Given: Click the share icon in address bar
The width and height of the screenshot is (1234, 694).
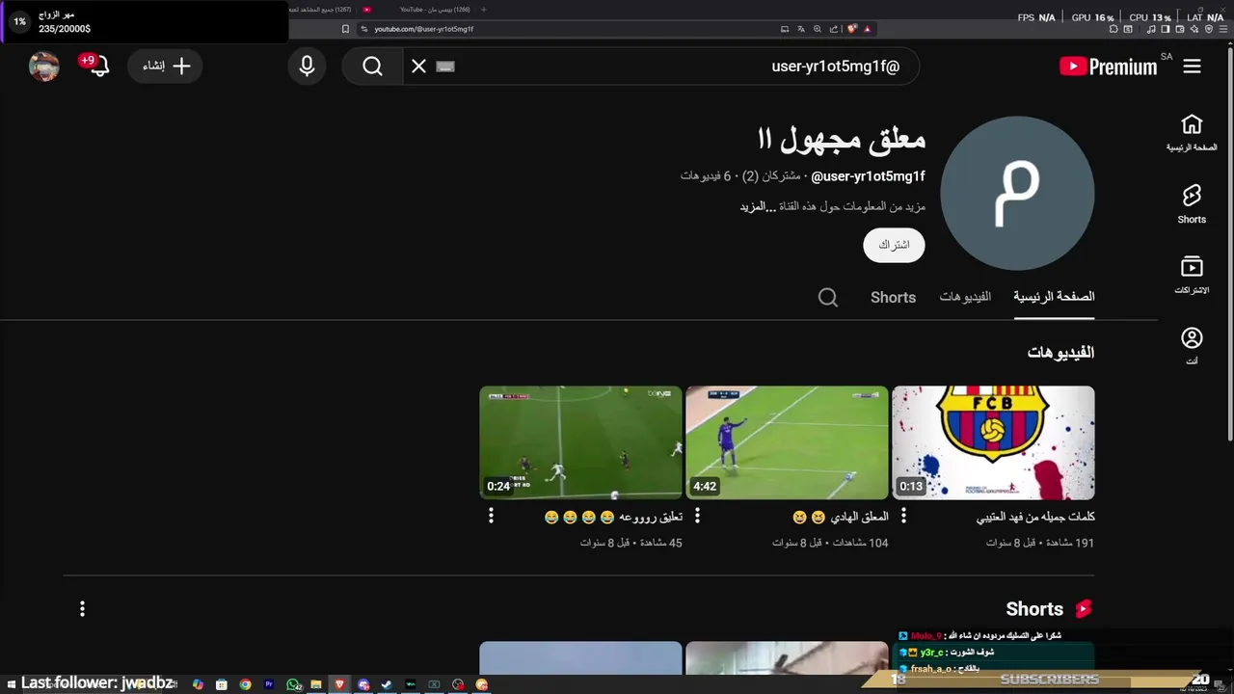Looking at the screenshot, I should (833, 29).
